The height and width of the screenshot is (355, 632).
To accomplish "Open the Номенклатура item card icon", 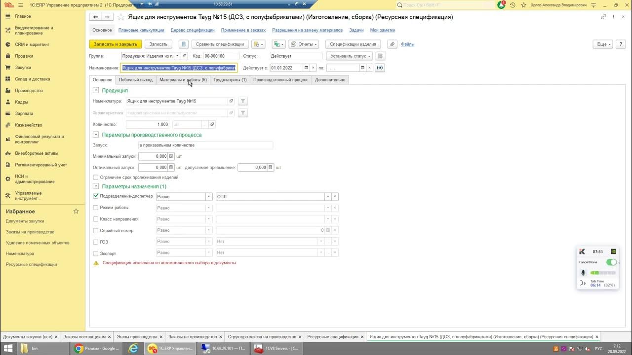I will pos(231,101).
